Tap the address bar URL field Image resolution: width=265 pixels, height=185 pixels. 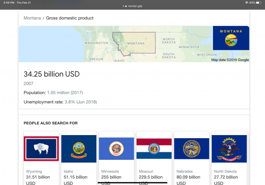[x=134, y=7]
